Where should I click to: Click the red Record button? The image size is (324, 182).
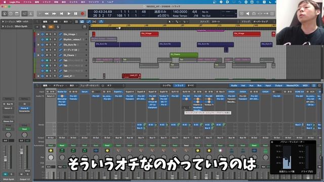(83, 14)
